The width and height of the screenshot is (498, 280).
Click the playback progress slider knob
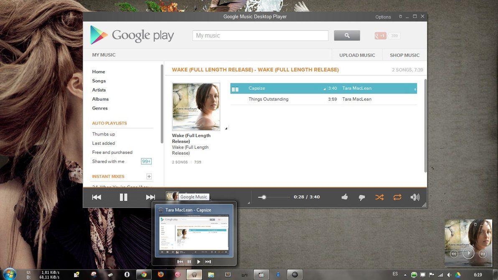coord(264,197)
